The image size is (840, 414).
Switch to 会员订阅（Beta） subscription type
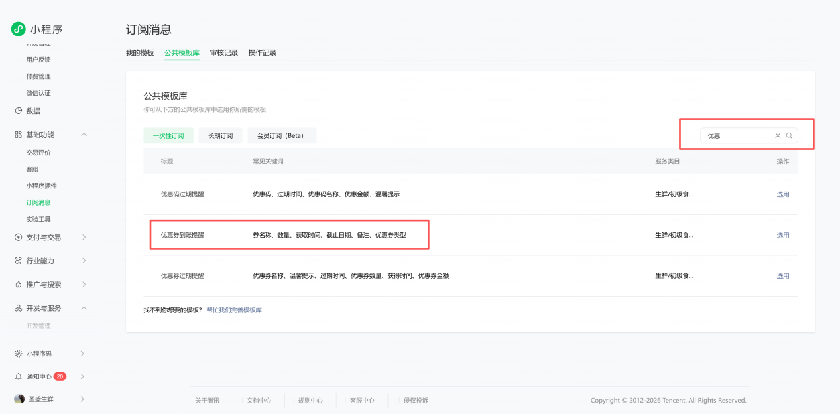[282, 135]
